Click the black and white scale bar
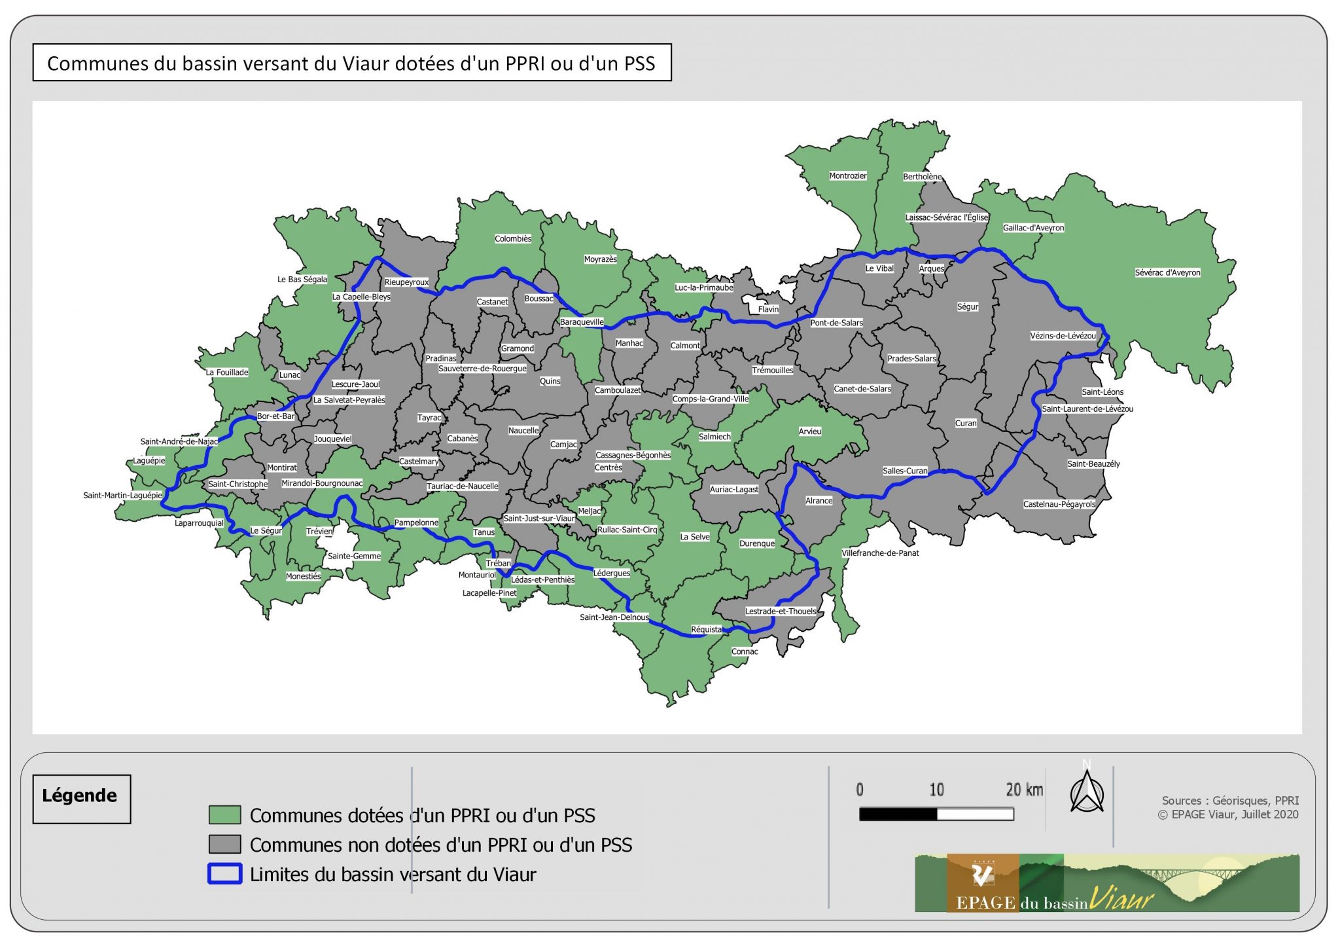The height and width of the screenshot is (948, 1340). tap(936, 814)
